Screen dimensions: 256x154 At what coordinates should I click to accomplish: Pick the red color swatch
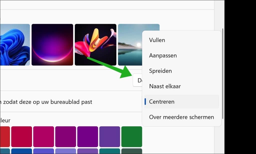coord(5,136)
